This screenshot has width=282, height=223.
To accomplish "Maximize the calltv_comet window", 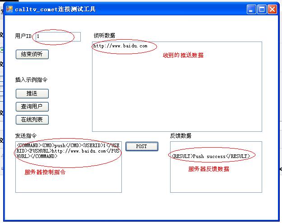I will coord(262,9).
